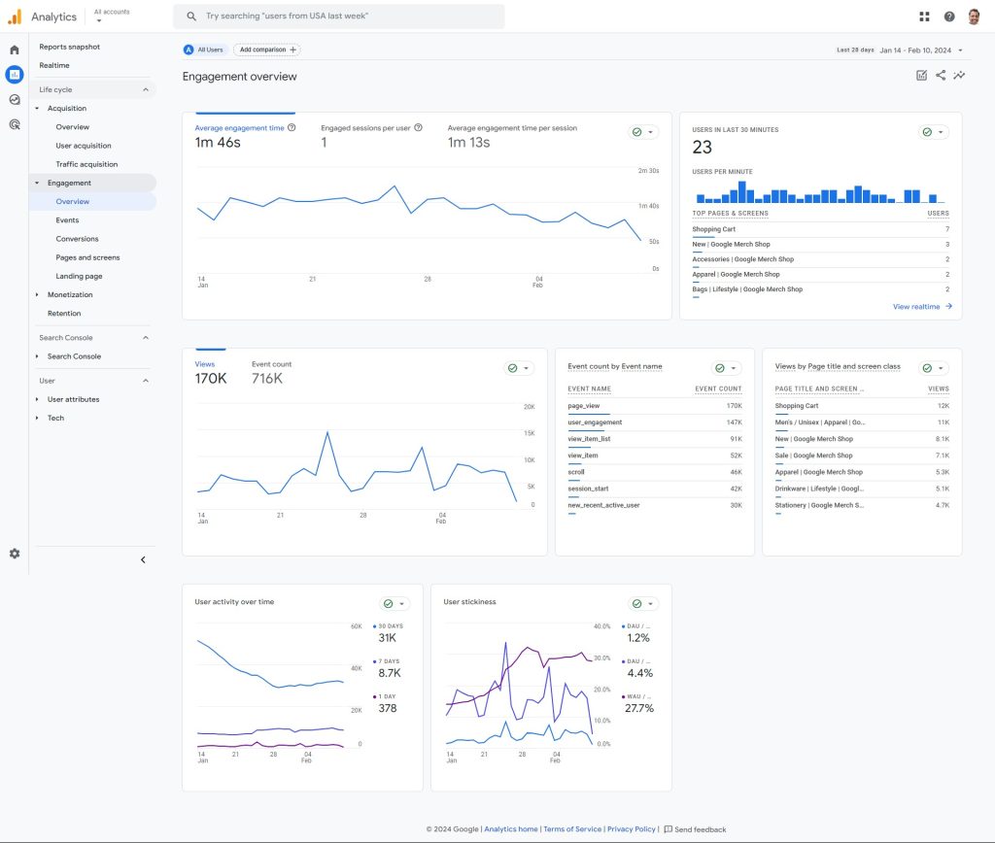Open the Help question mark icon
The image size is (995, 843).
pos(949,17)
